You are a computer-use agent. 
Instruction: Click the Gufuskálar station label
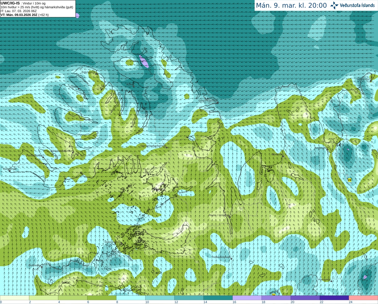tap(35, 265)
